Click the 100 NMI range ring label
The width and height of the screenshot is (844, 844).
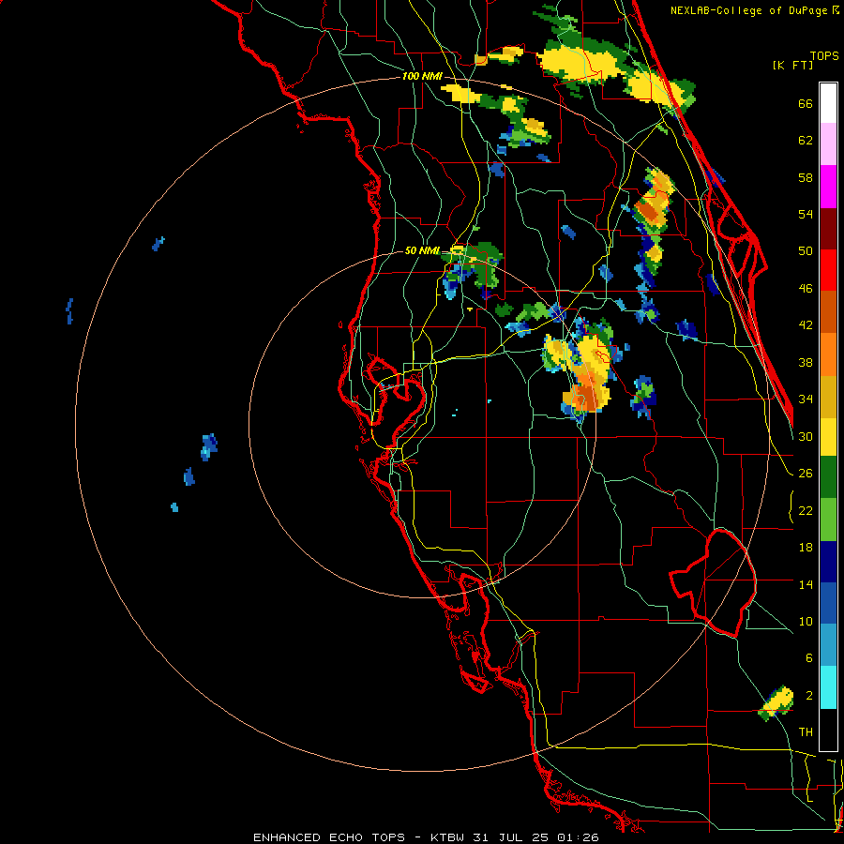(x=422, y=77)
